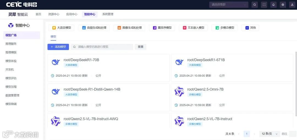297x140 pixels.
Task: Click clock icon on Qwen2.5-Omni-7B card
Action: point(176,105)
